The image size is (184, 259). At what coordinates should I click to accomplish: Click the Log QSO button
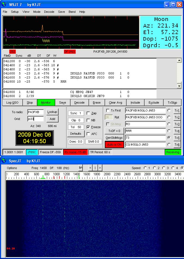tap(12, 103)
